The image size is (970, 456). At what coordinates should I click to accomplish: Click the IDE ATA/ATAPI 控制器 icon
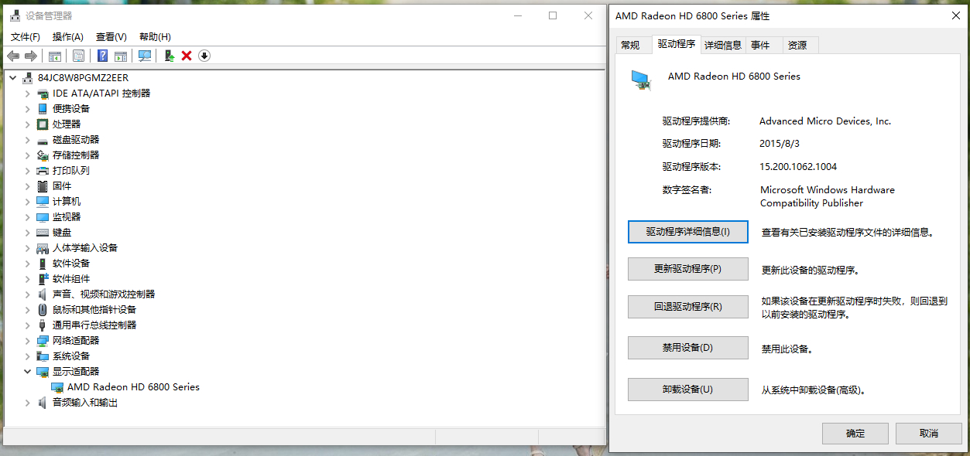coord(43,94)
